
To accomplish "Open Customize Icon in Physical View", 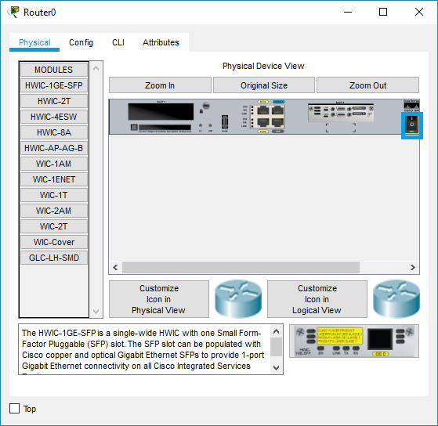I will [158, 299].
